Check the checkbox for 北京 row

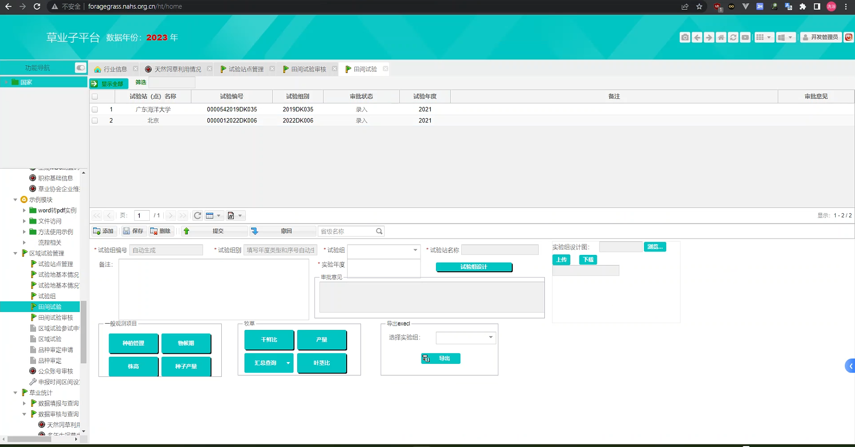pos(95,121)
